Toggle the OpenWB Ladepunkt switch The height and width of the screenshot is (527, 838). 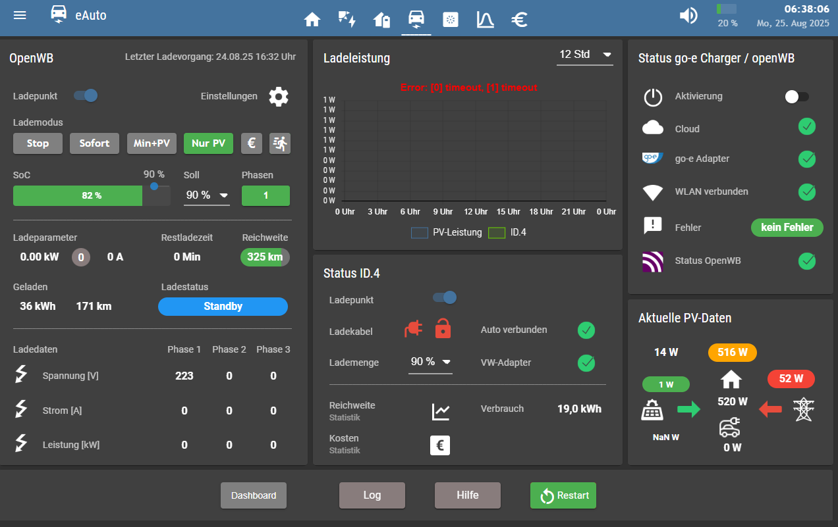(86, 96)
